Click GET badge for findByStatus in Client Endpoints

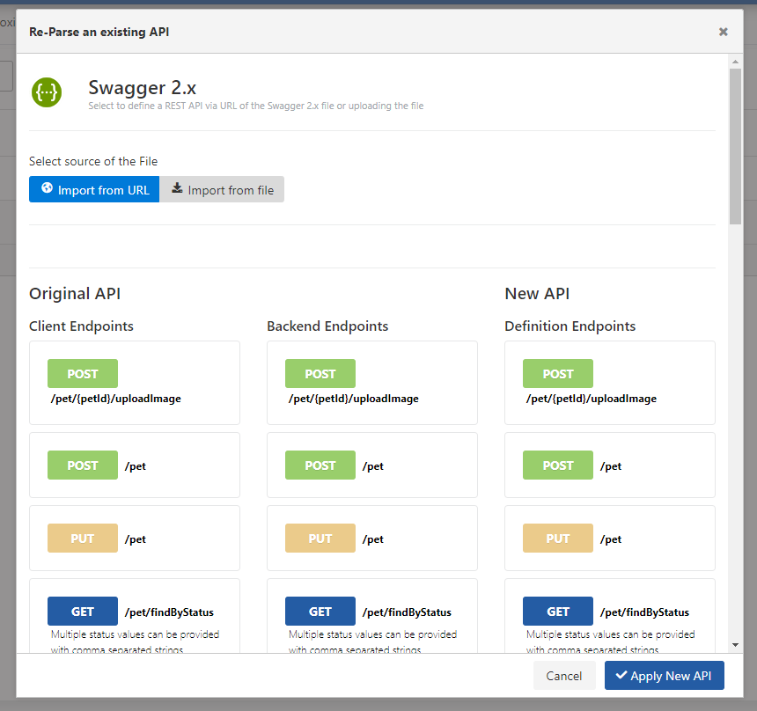(x=82, y=612)
